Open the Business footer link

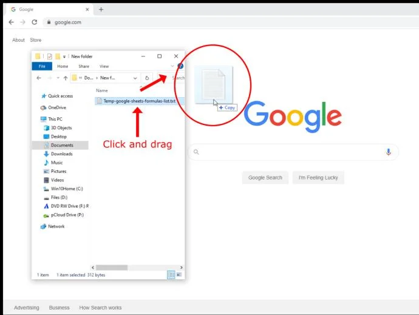[59, 308]
